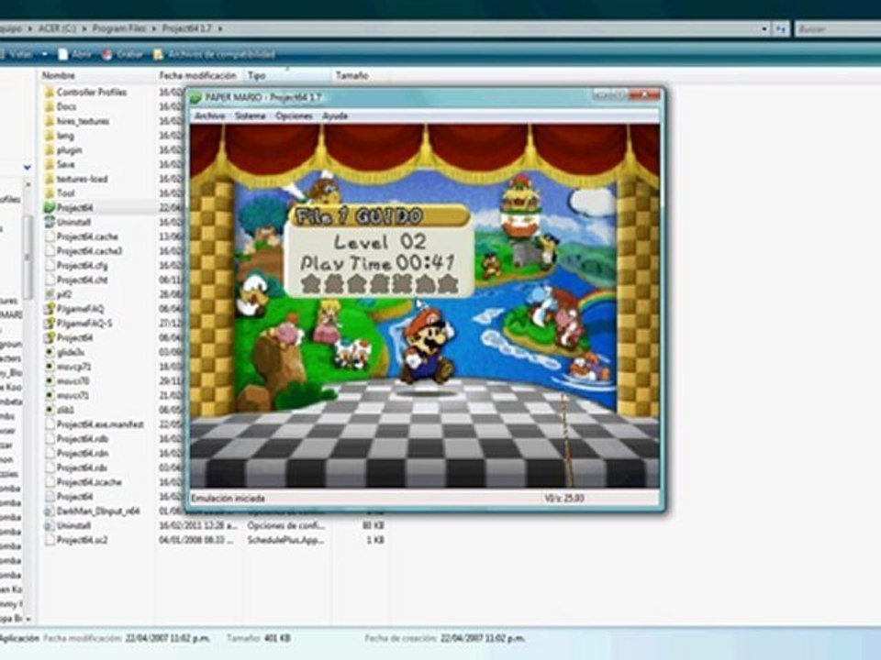The width and height of the screenshot is (881, 660).
Task: Click the zlib1 DLL file icon
Action: (50, 410)
